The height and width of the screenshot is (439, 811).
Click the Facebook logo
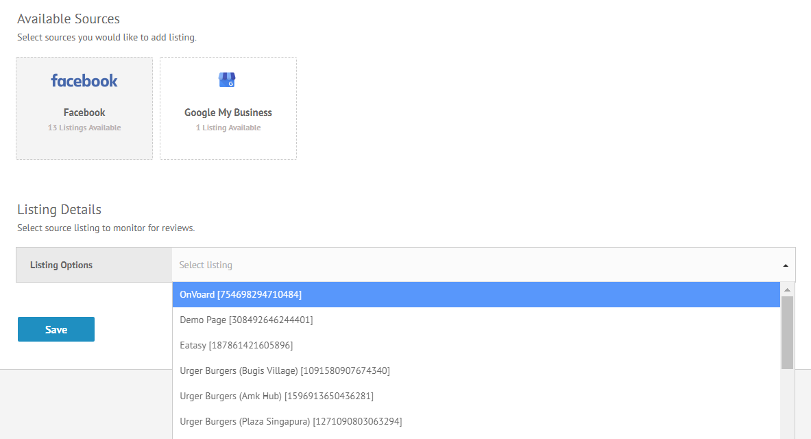84,81
